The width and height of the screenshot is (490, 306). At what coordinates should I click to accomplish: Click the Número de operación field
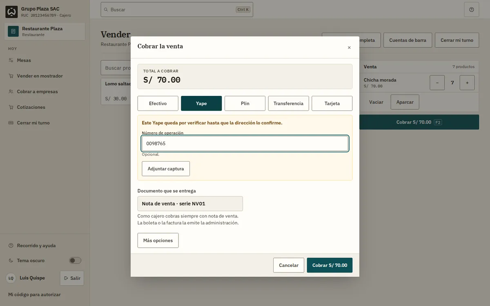click(245, 143)
